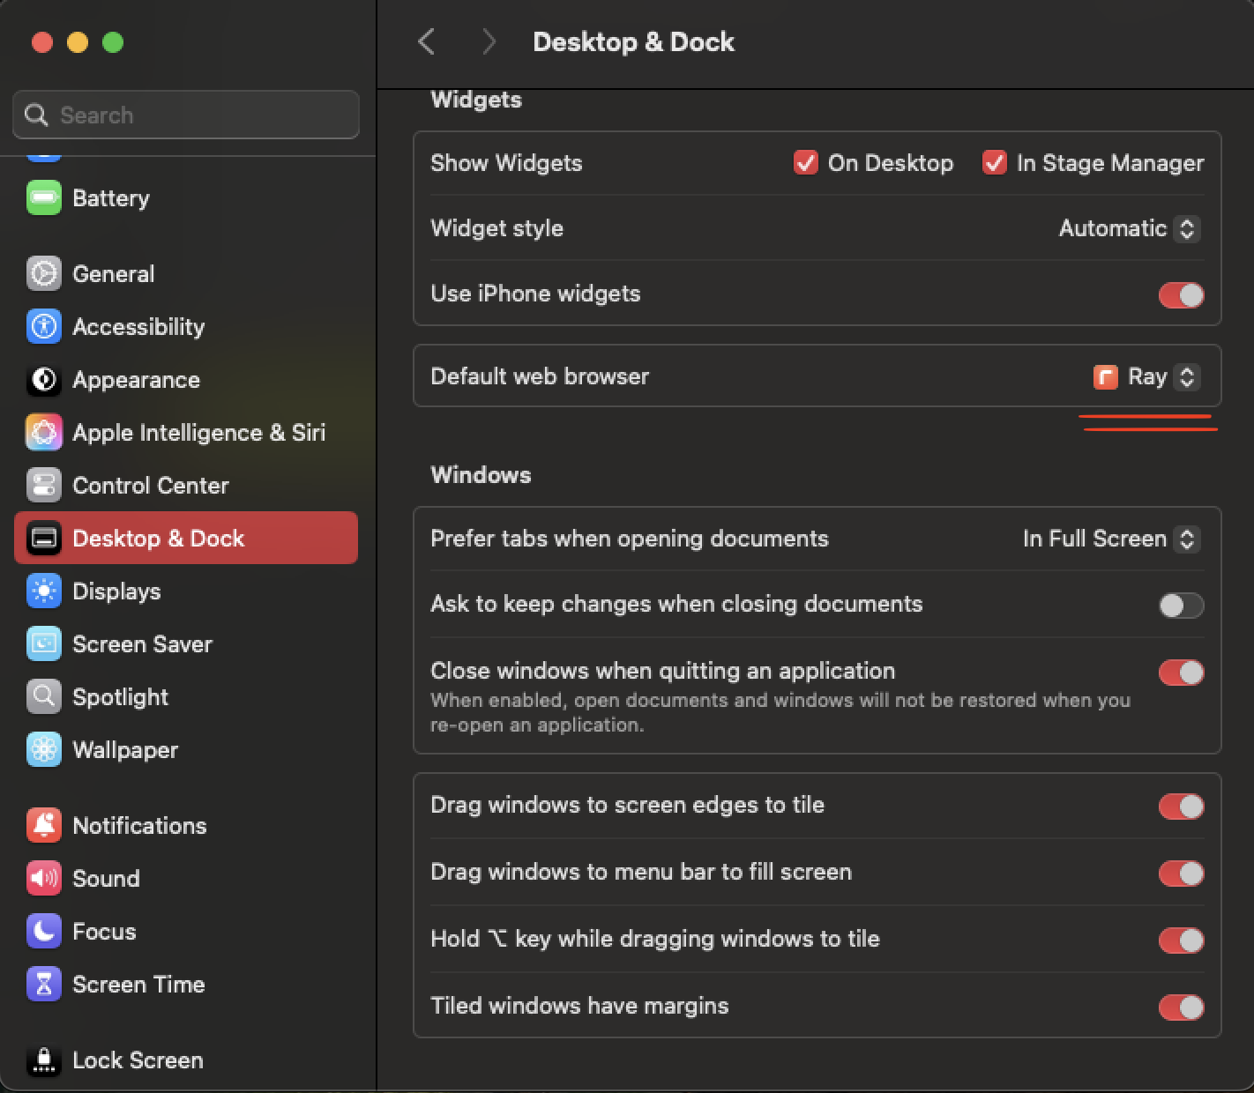Screen dimensions: 1254x1093
Task: Click the Desktop & Dock icon
Action: point(44,539)
